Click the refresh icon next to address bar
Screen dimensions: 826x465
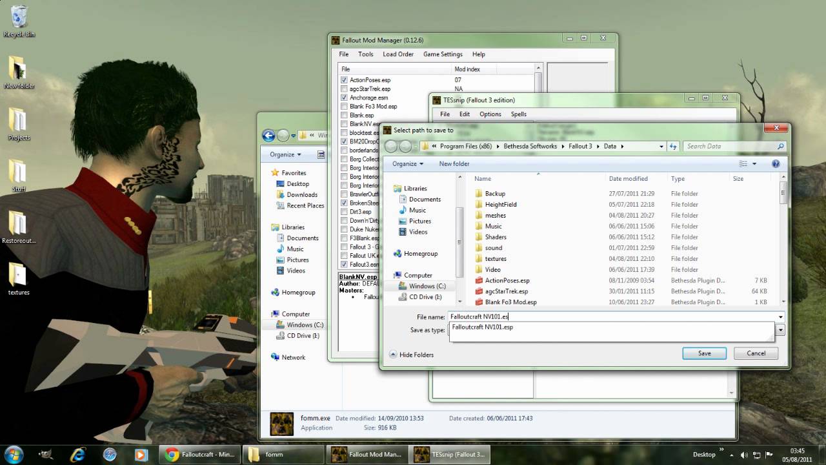pos(673,147)
